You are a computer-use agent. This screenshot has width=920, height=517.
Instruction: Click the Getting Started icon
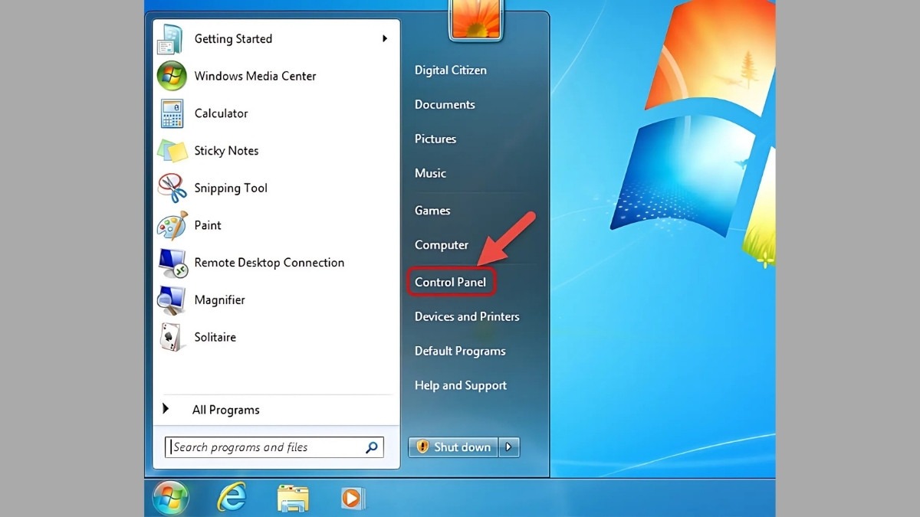(172, 39)
